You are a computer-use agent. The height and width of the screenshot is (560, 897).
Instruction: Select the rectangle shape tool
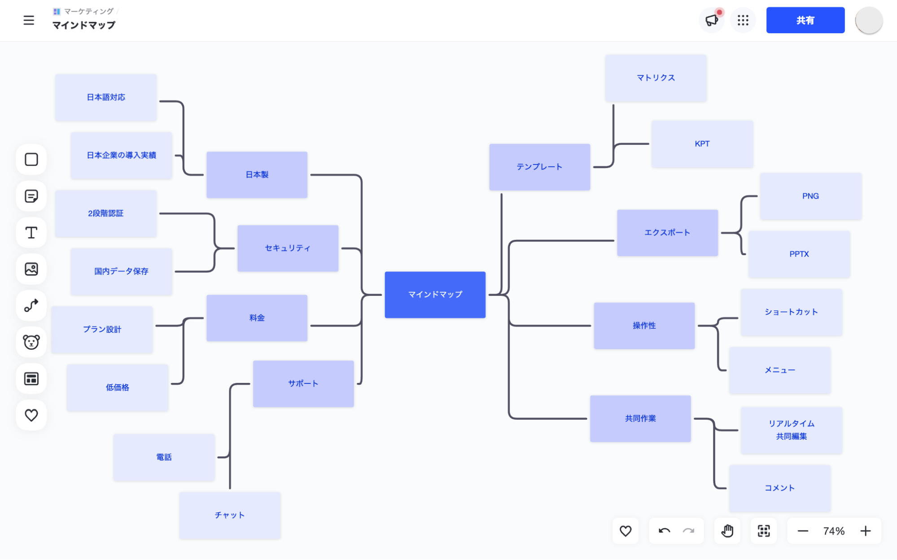(31, 160)
